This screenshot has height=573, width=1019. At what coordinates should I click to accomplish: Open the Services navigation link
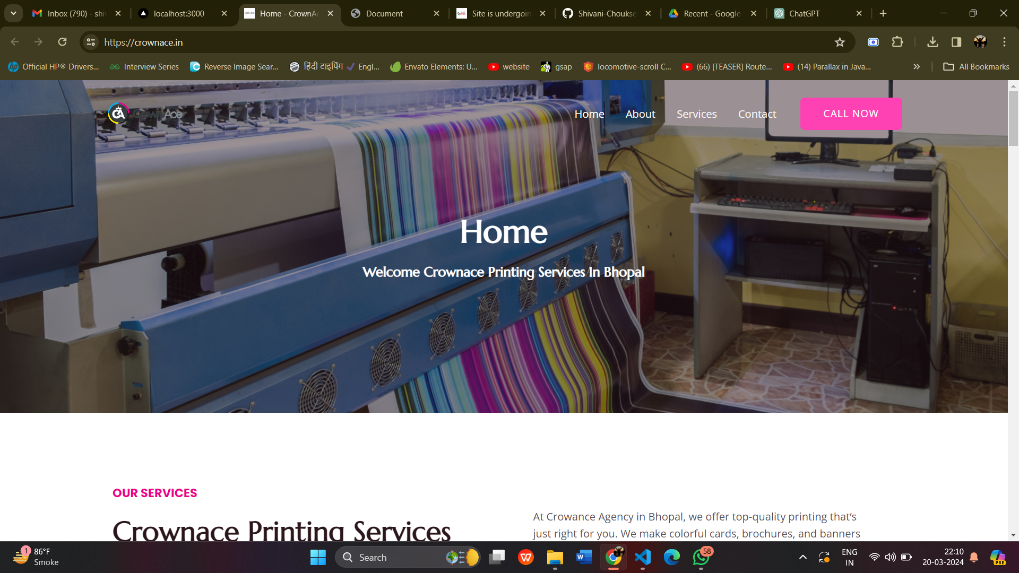[696, 114]
